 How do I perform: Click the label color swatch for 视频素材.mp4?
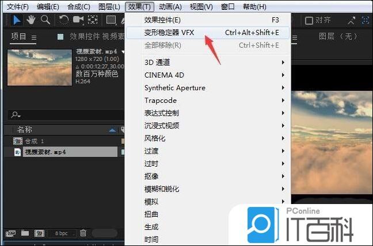click(123, 152)
